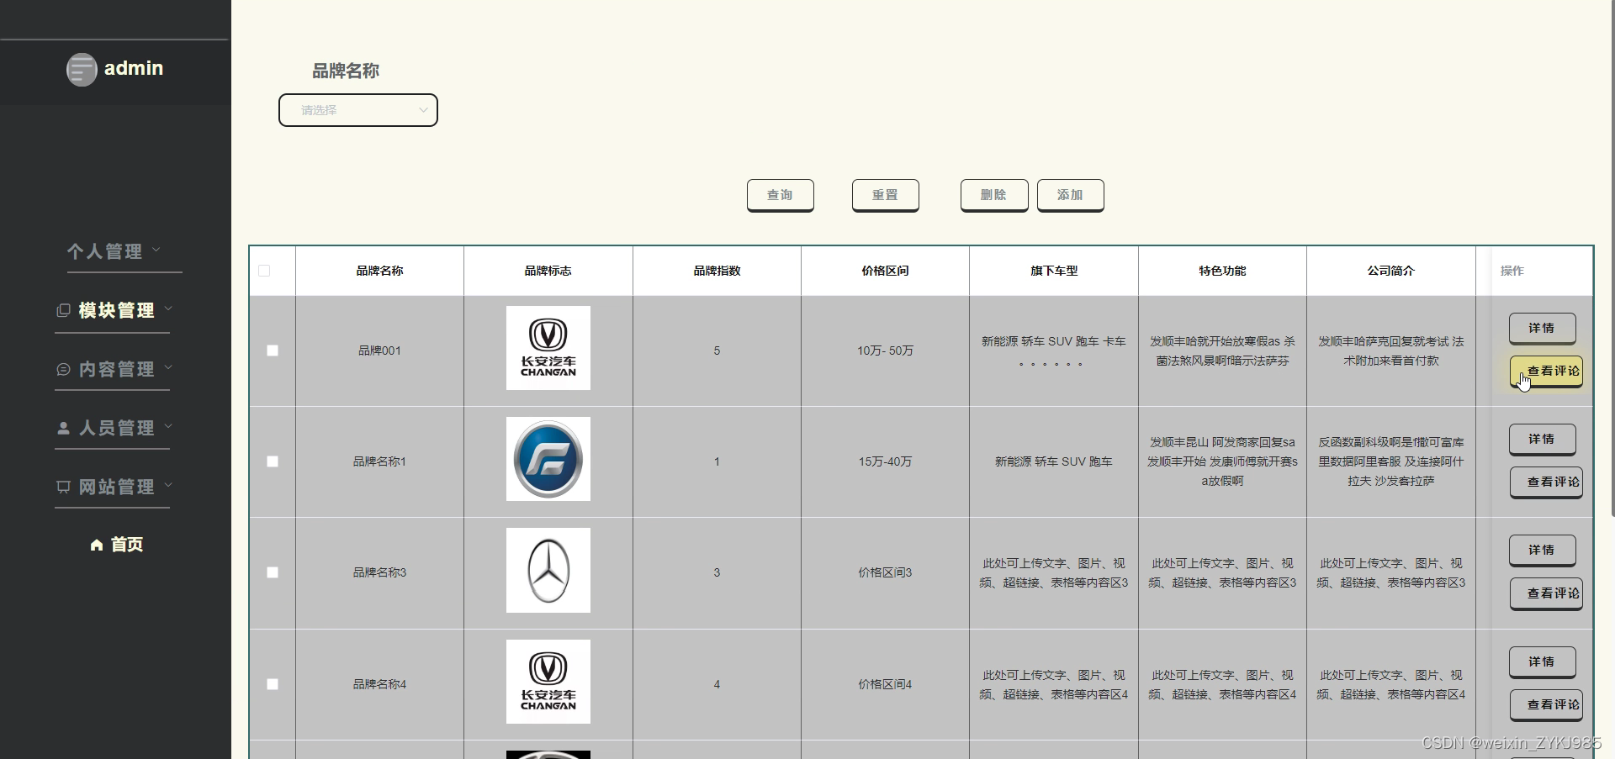Click the 模块管理 menu icon
This screenshot has width=1615, height=759.
coord(63,310)
